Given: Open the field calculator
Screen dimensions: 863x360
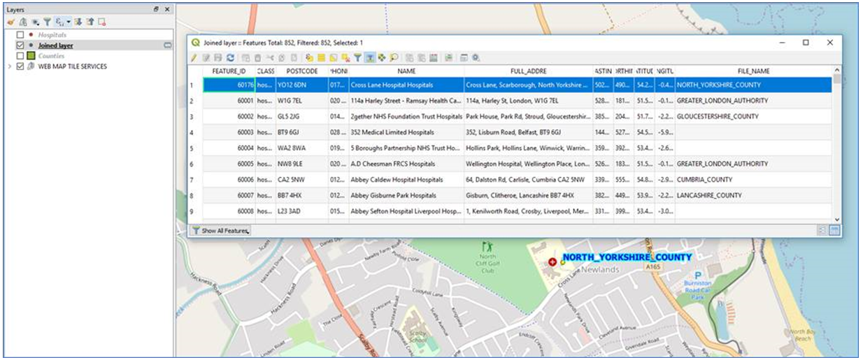Looking at the screenshot, I should point(434,57).
